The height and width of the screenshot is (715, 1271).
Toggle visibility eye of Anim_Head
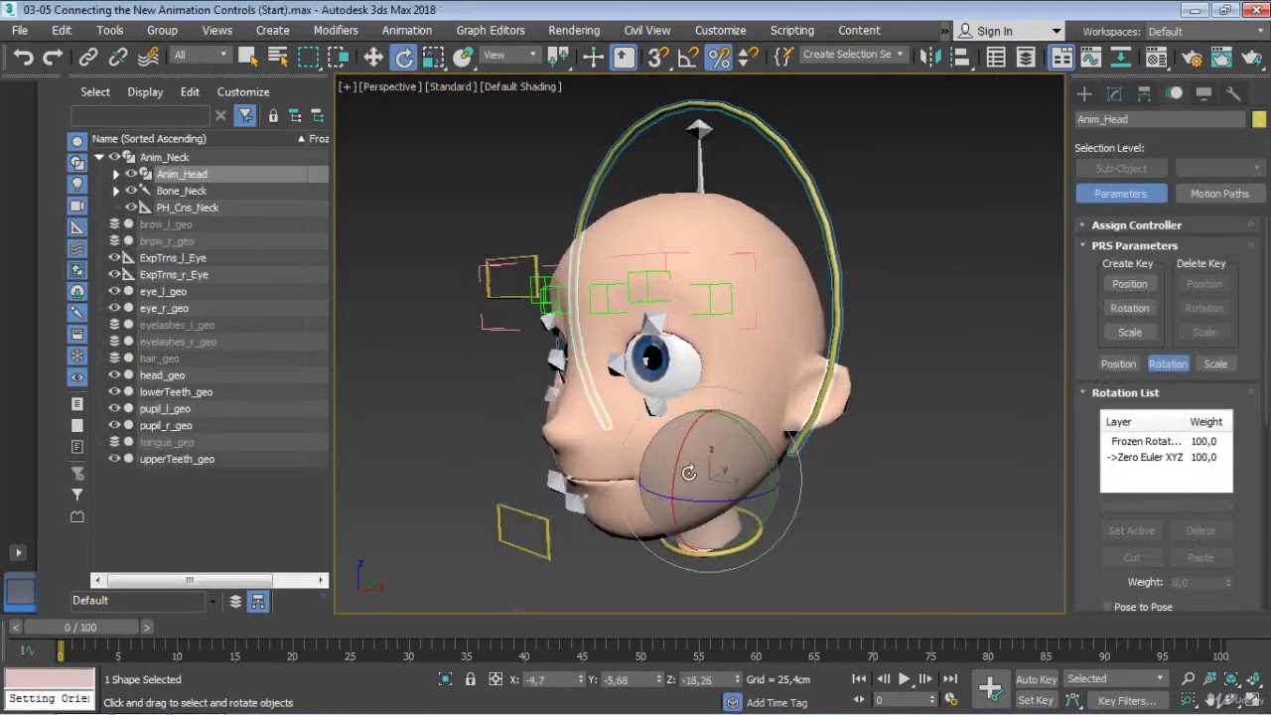[130, 174]
